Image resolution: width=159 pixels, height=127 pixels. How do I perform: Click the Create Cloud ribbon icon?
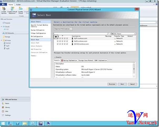coord(21,10)
